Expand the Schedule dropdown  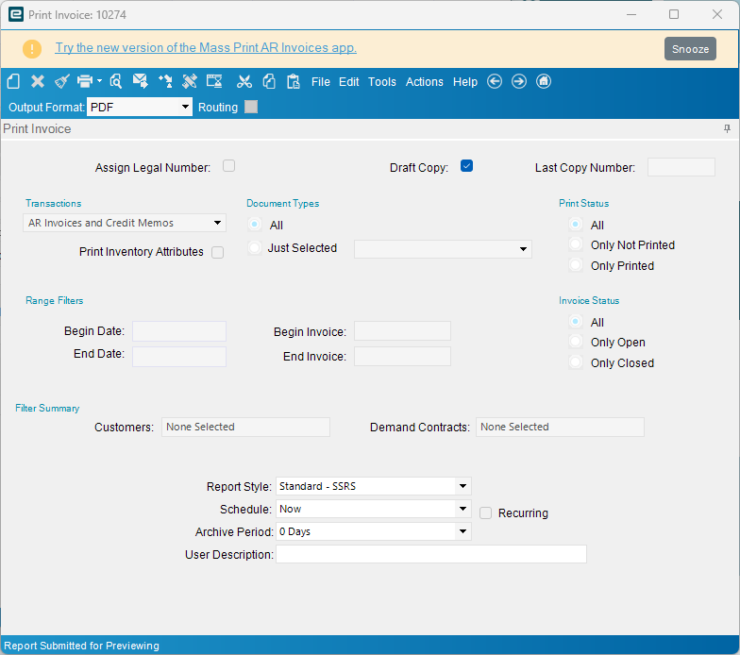[x=462, y=509]
